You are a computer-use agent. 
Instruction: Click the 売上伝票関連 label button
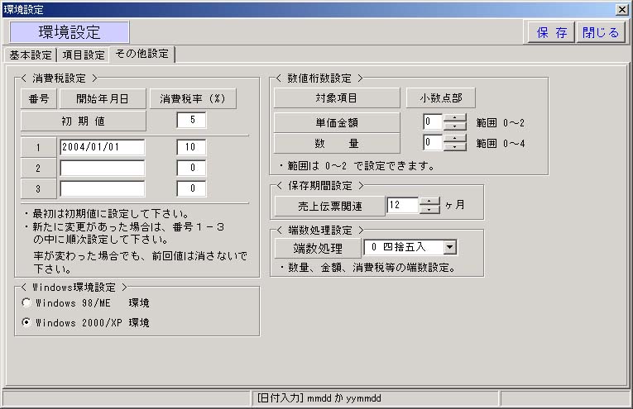330,207
